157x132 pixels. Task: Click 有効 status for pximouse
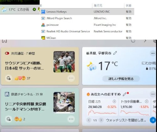pyautogui.click(x=128, y=25)
